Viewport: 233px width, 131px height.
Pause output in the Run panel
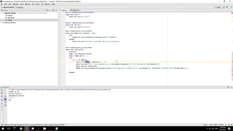coord(1,96)
